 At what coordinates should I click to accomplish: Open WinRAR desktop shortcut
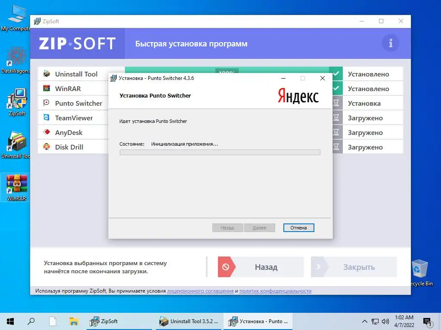pyautogui.click(x=17, y=187)
